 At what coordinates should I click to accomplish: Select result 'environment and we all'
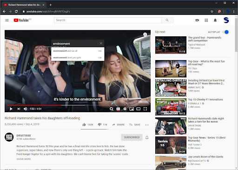coord(78,51)
